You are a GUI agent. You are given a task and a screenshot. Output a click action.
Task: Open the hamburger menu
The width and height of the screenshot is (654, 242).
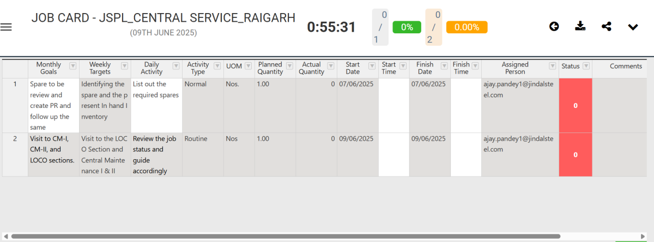click(6, 27)
